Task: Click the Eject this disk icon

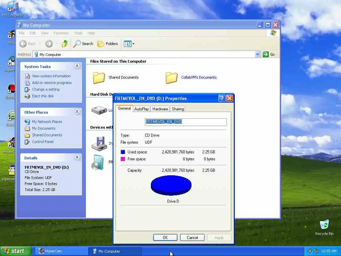Action: [x=27, y=96]
